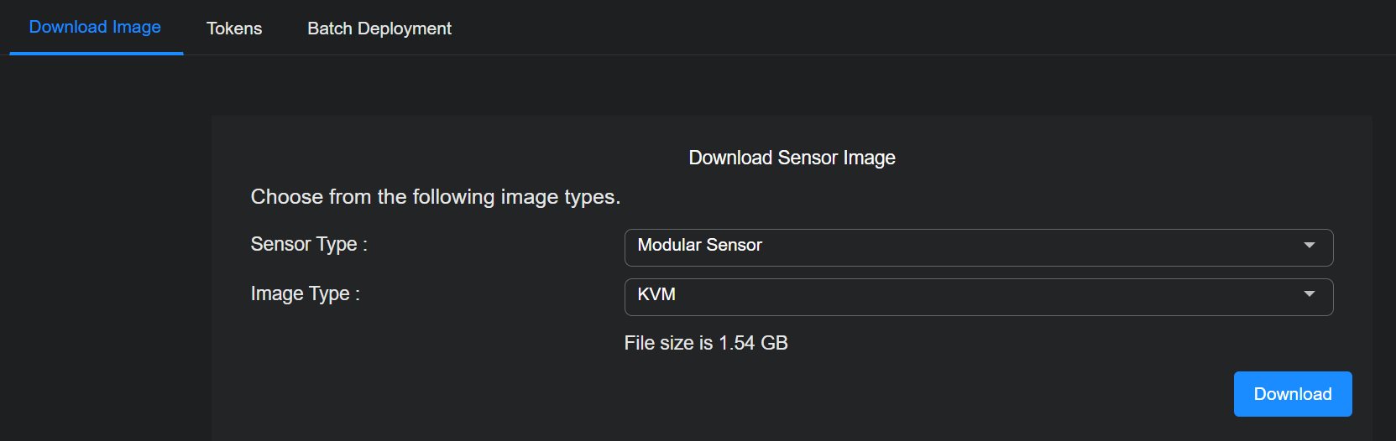The height and width of the screenshot is (441, 1396).
Task: Switch to the Tokens tab
Action: click(234, 29)
